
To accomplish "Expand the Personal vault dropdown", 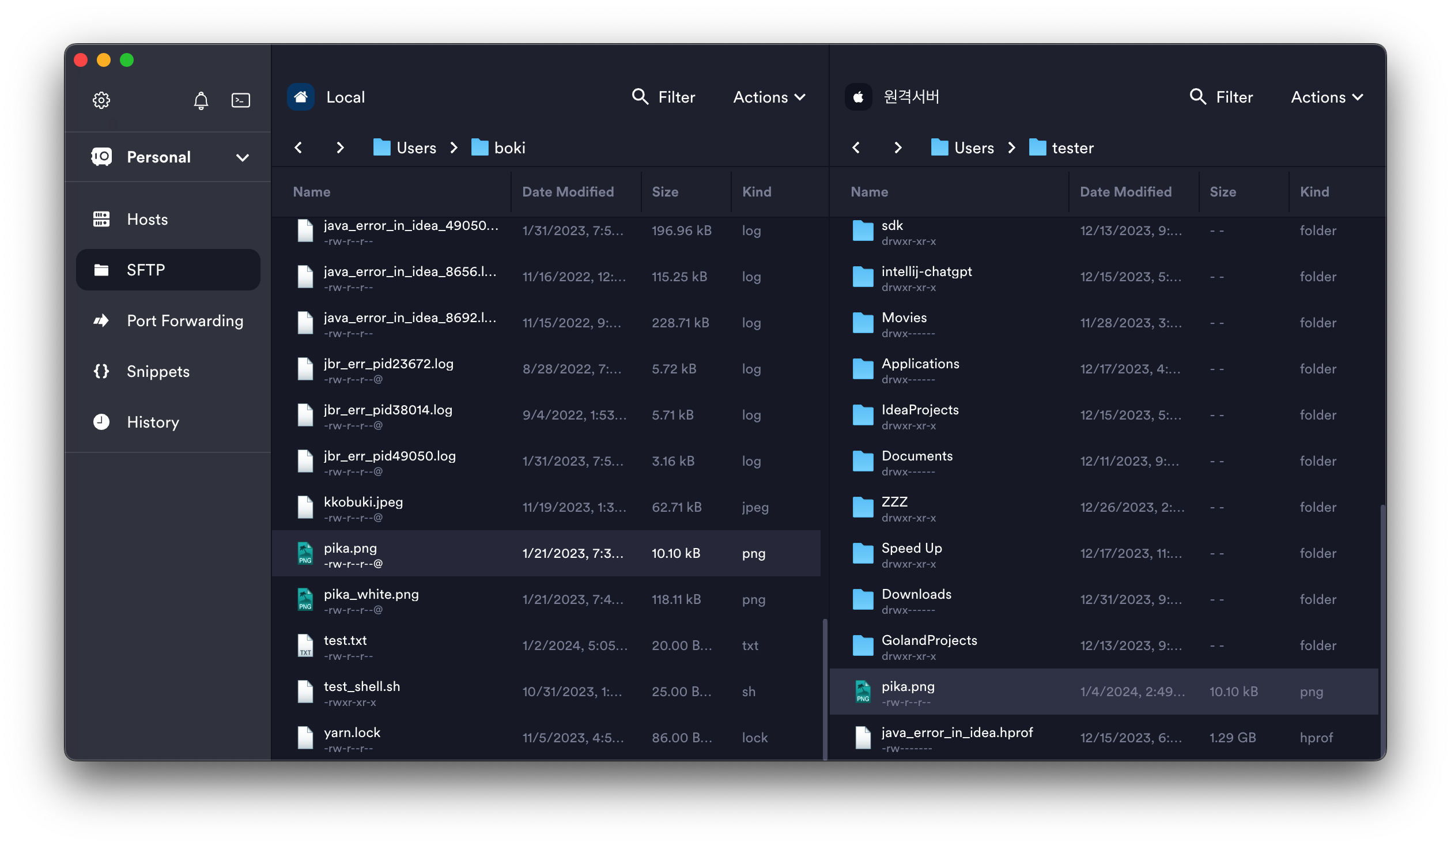I will 242,157.
